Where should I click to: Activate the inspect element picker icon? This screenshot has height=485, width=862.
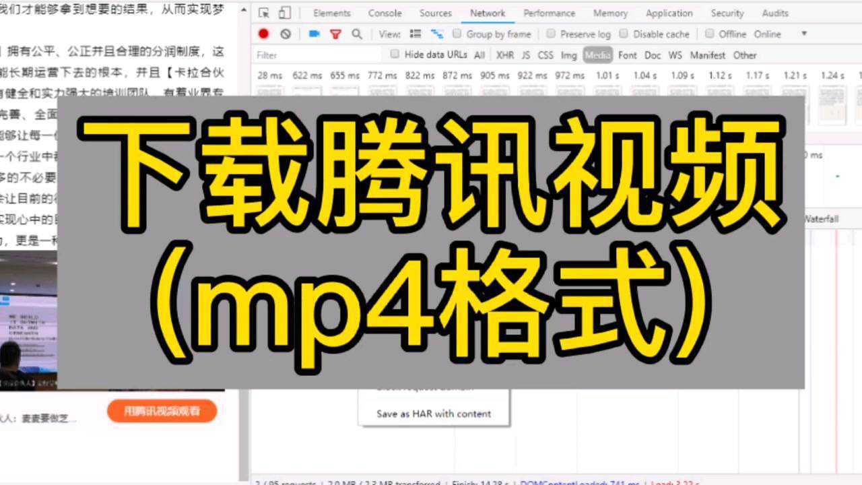point(264,13)
